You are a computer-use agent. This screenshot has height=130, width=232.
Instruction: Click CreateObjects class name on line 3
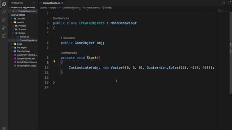[x=92, y=23]
